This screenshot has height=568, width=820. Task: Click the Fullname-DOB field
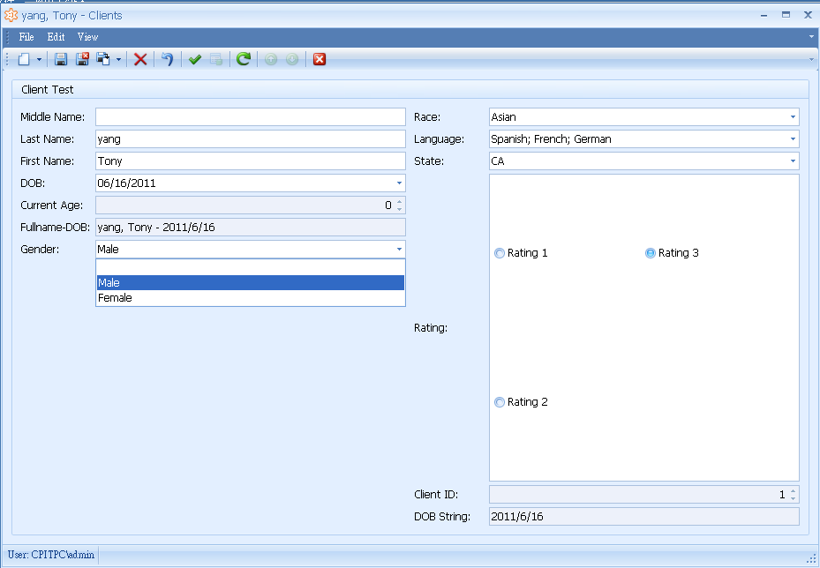click(251, 228)
